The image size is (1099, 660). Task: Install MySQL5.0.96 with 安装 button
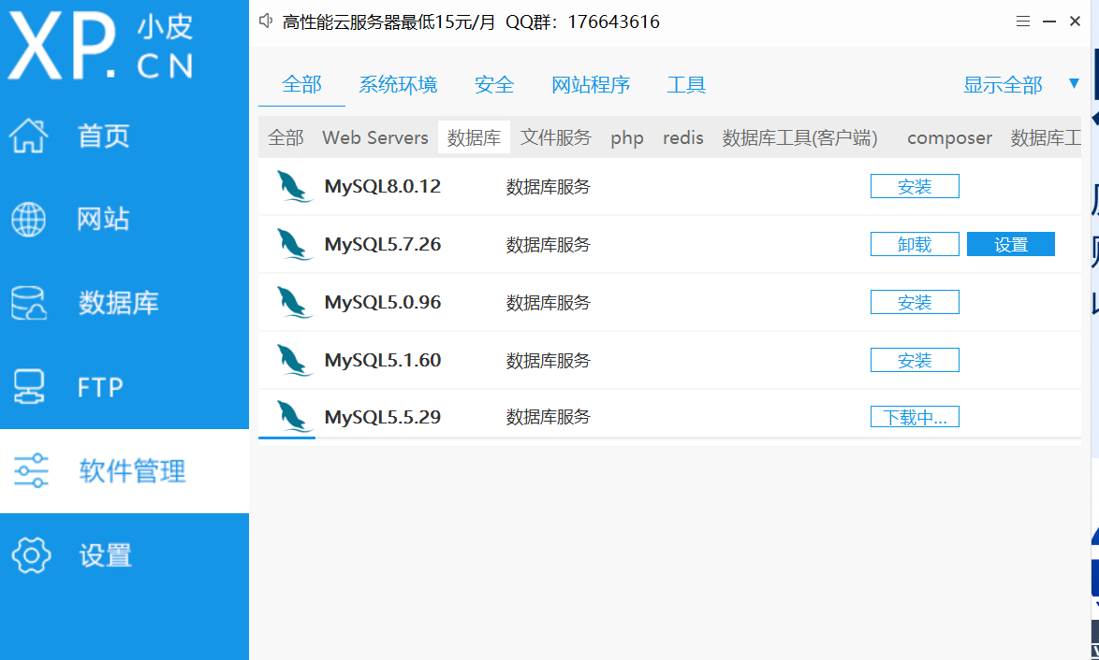(x=915, y=302)
